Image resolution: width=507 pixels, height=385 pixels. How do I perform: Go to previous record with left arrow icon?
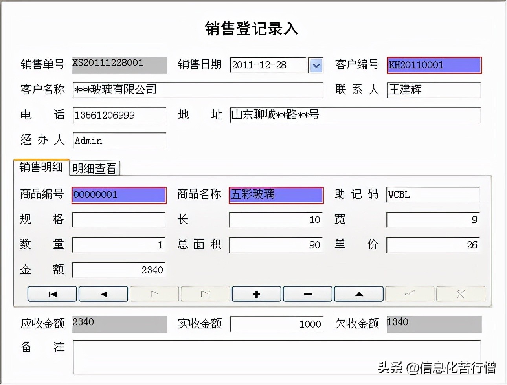[x=103, y=293]
